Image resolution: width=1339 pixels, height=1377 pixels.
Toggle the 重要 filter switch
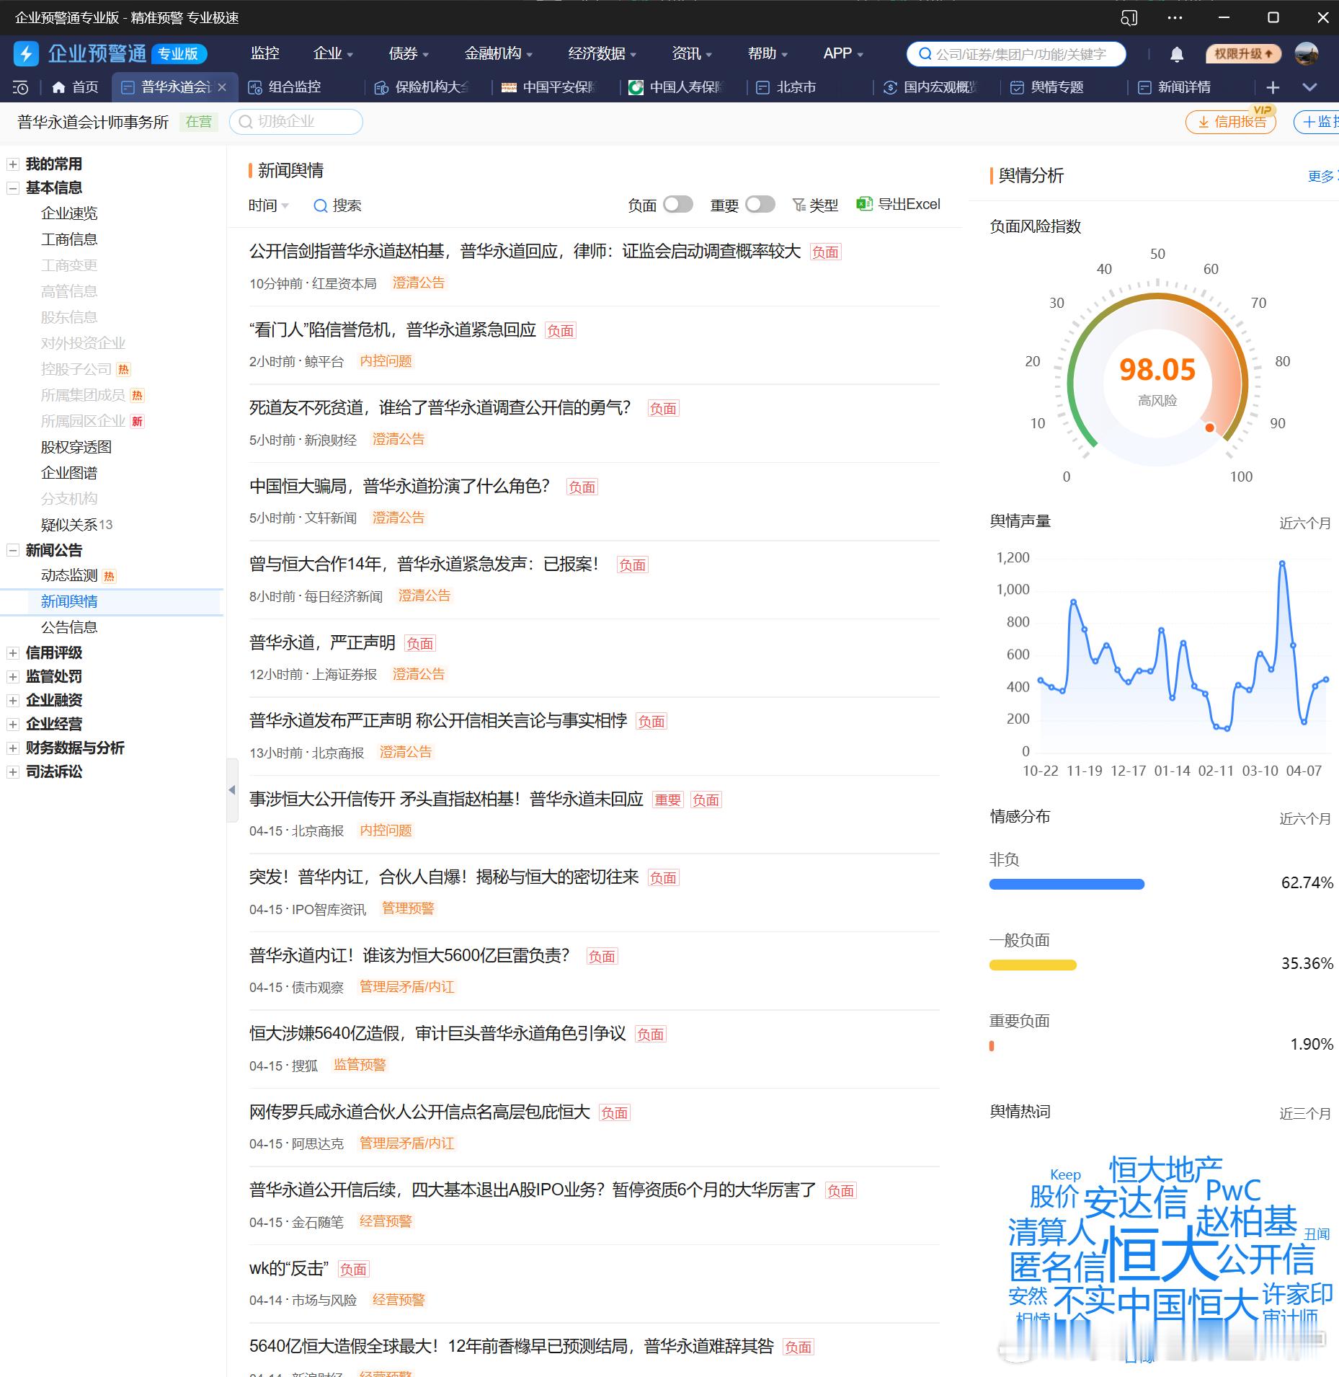tap(760, 205)
